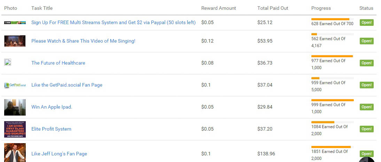Click the Task Title column header
The image size is (381, 162).
pyautogui.click(x=42, y=8)
